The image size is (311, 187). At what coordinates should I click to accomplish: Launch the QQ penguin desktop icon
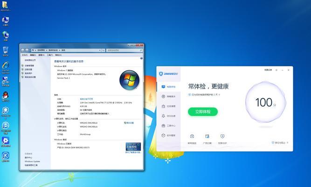click(x=5, y=95)
